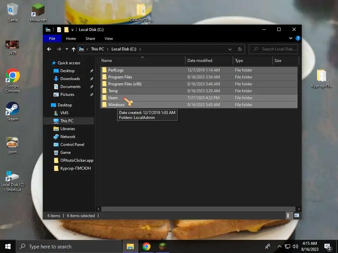Open the Minecraft taskbar icon
The image size is (338, 253).
[x=162, y=246]
